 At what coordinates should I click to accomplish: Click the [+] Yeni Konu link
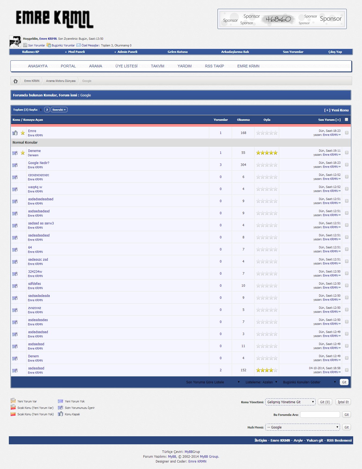point(336,110)
